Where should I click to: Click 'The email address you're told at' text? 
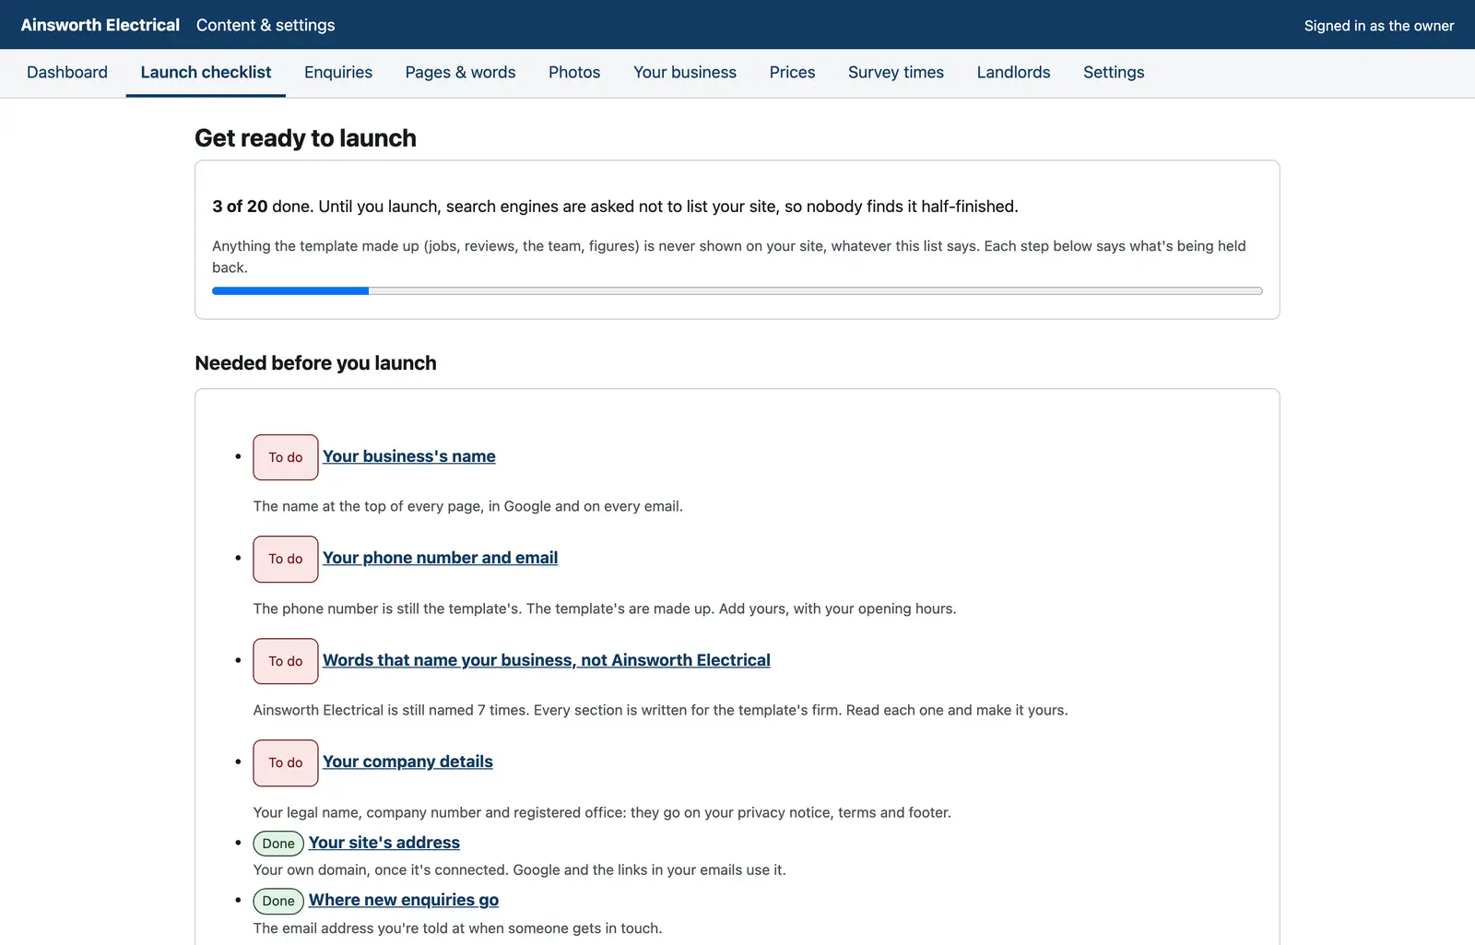pos(458,928)
